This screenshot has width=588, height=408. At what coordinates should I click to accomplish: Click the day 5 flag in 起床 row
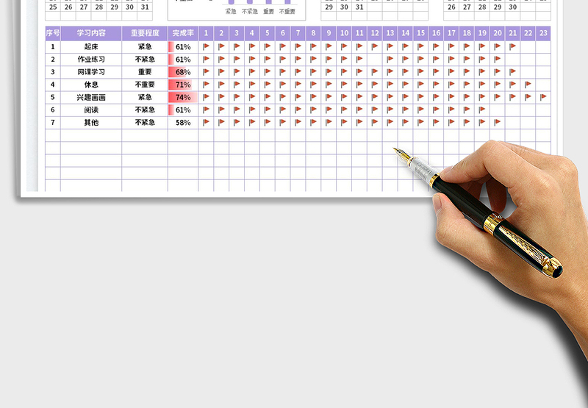[x=268, y=46]
